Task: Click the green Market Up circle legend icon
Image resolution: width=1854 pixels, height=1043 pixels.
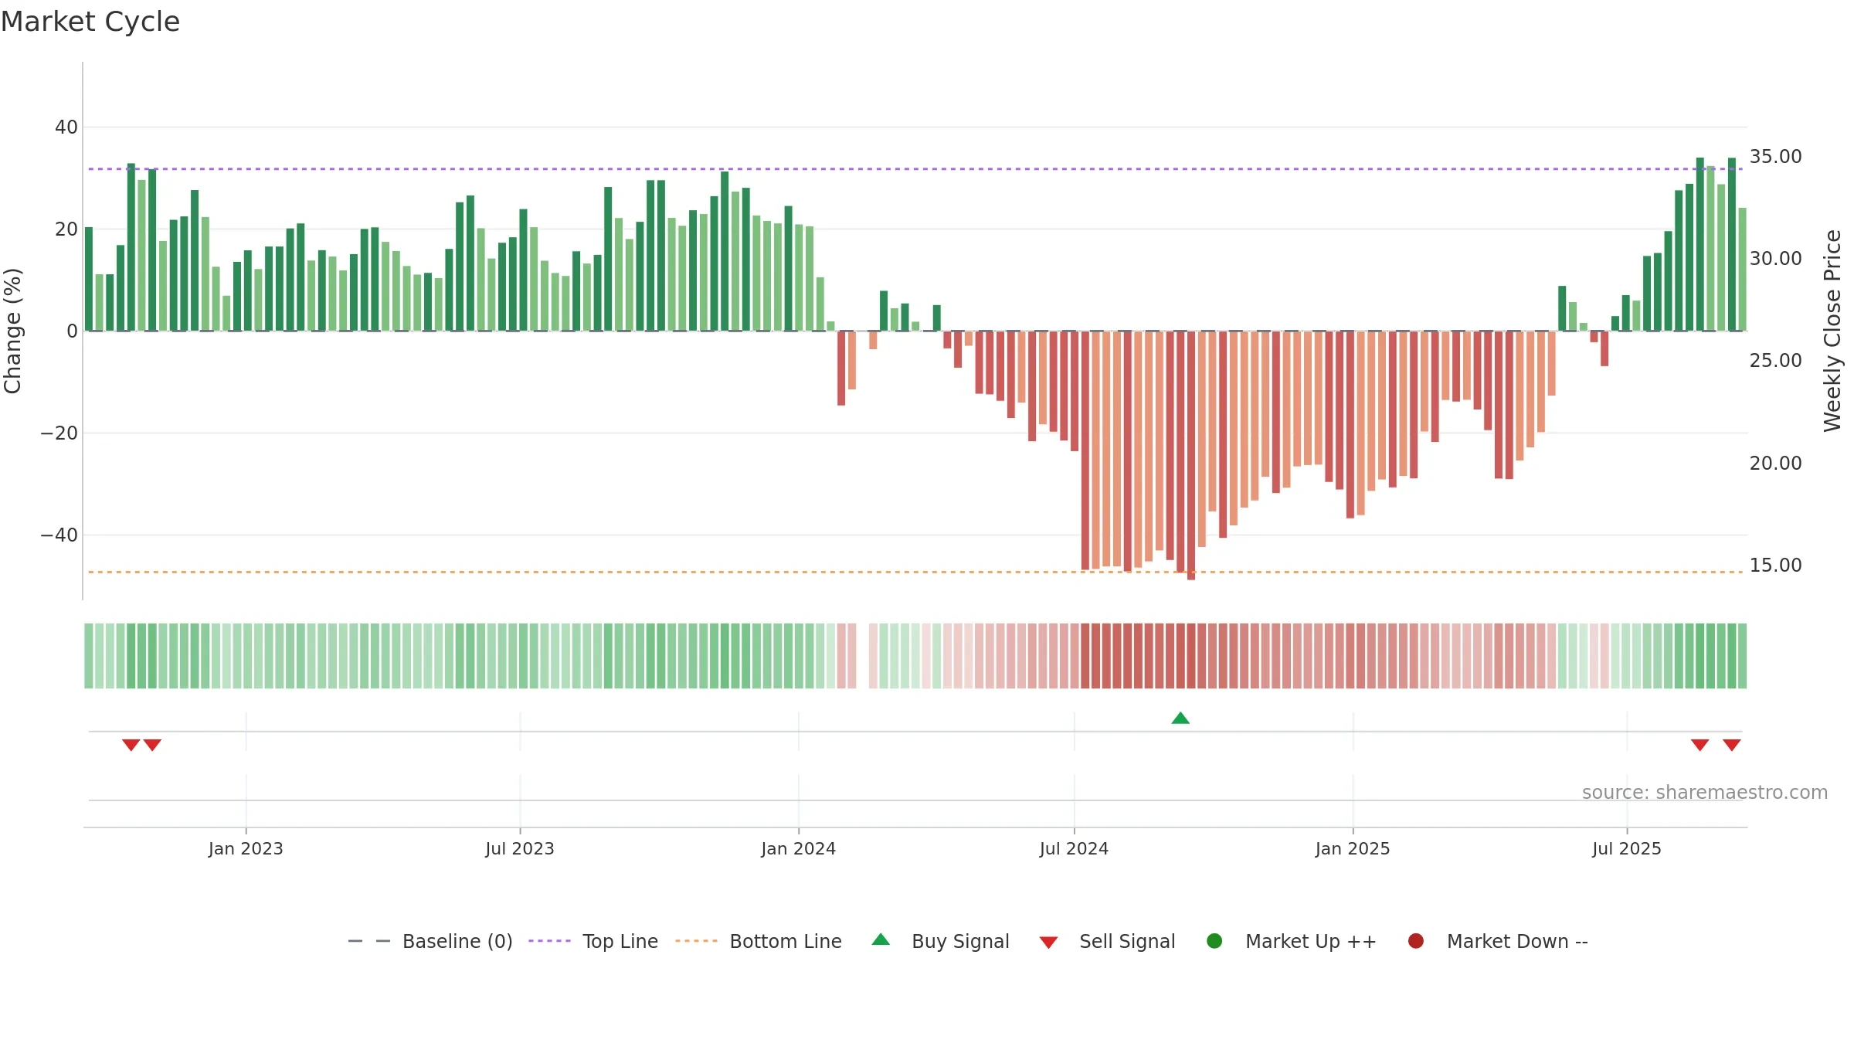Action: click(x=1214, y=941)
